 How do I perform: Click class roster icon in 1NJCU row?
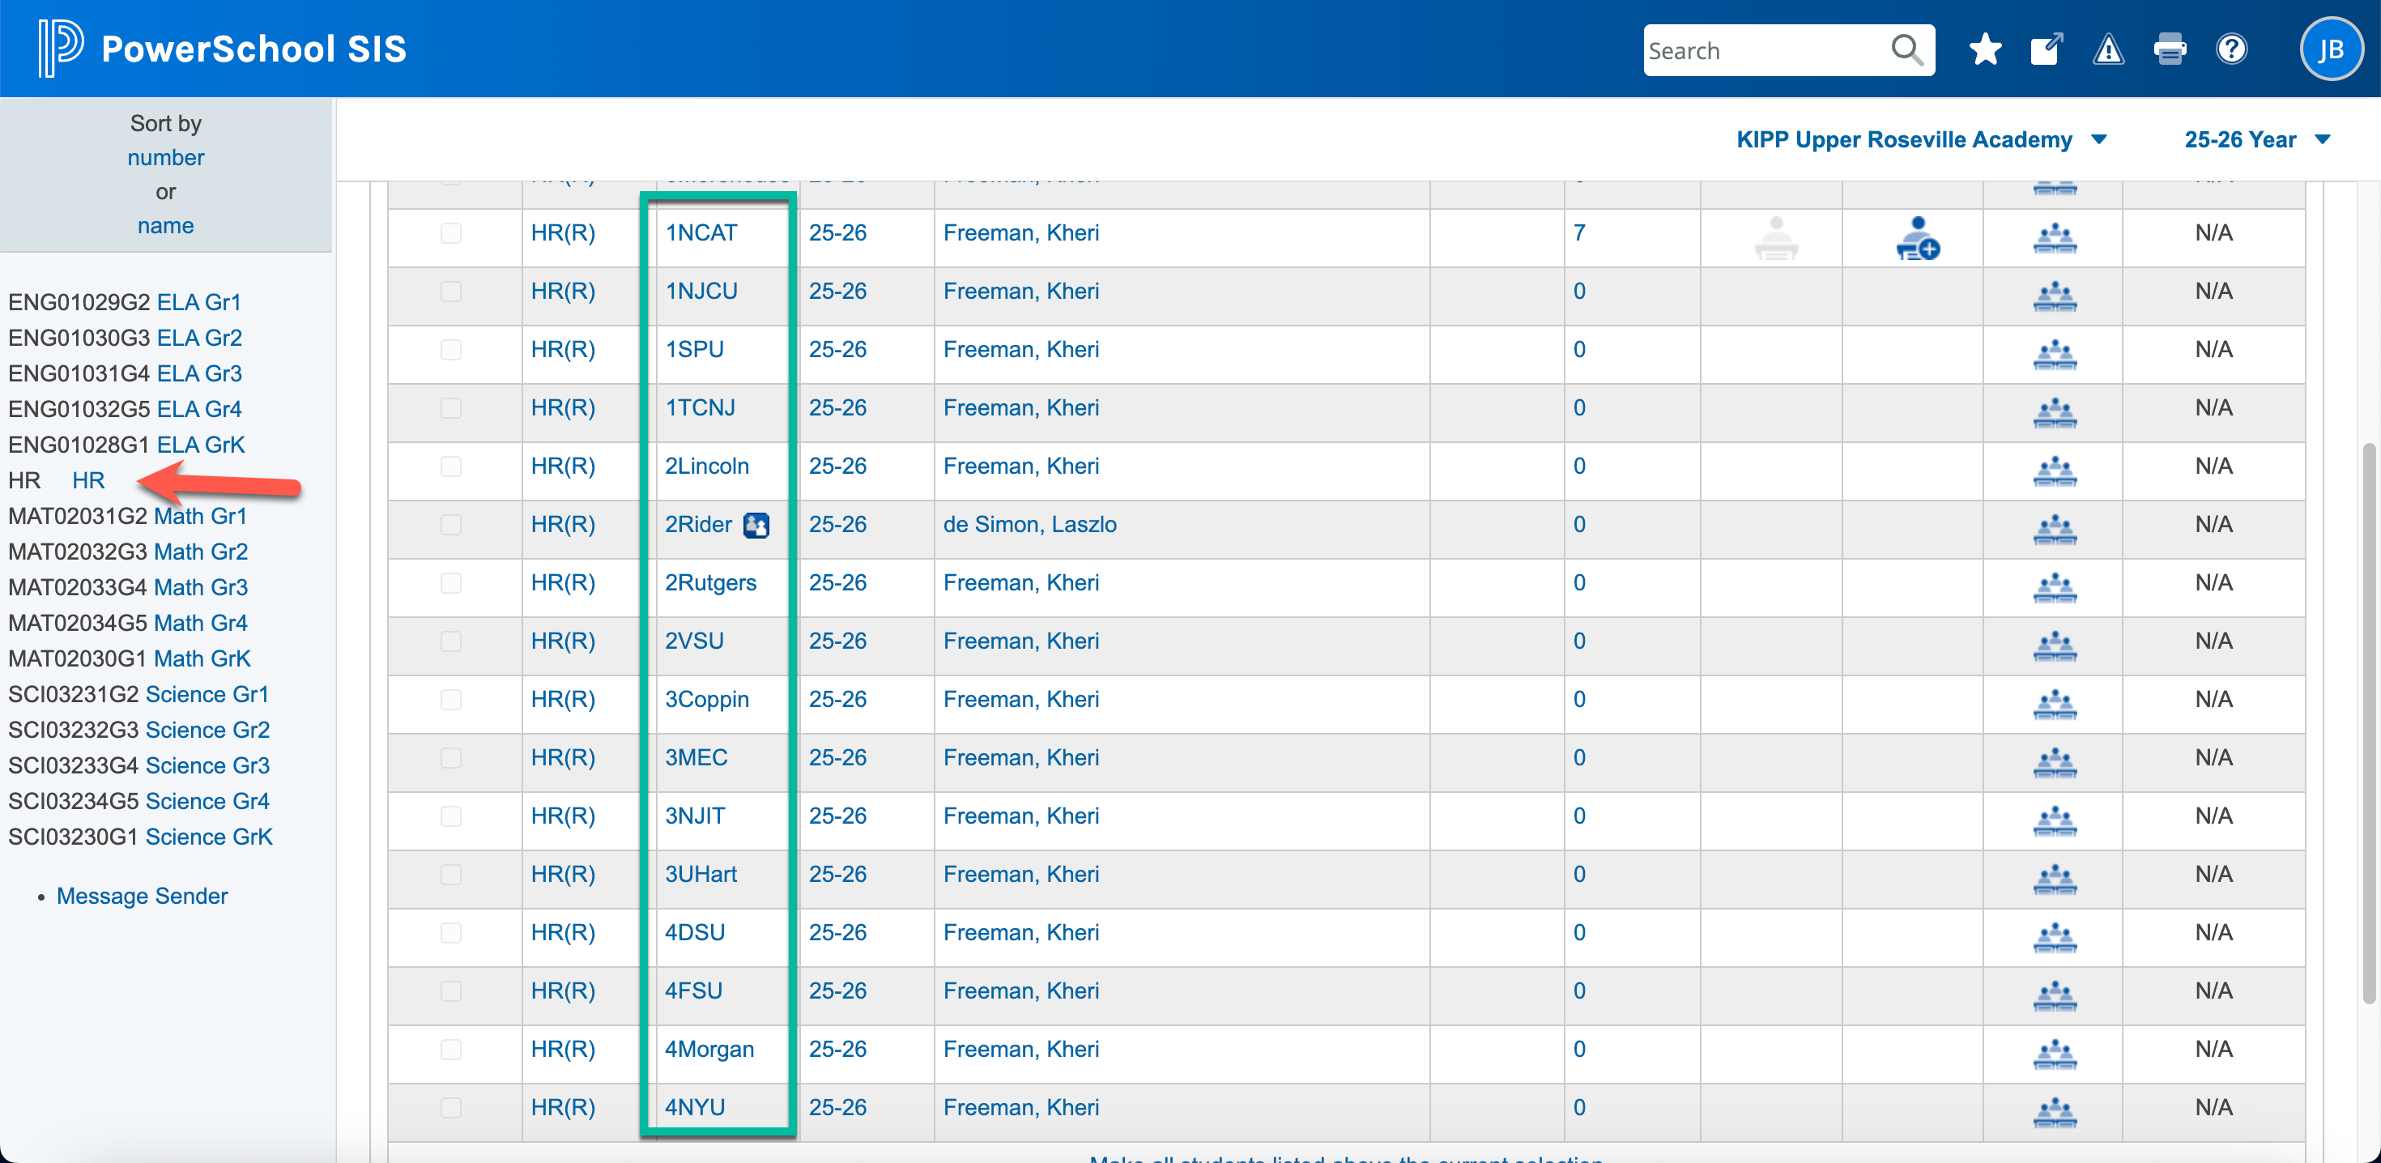click(2055, 296)
